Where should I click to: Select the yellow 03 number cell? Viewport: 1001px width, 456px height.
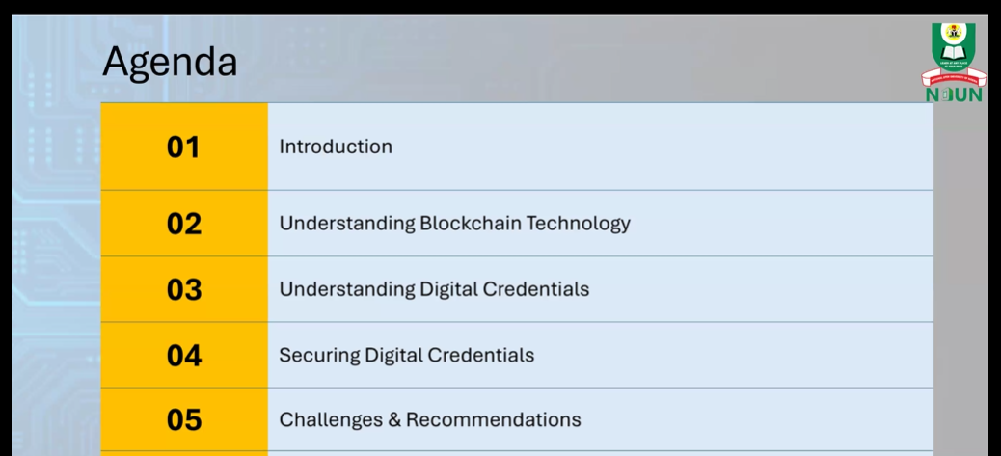click(184, 289)
